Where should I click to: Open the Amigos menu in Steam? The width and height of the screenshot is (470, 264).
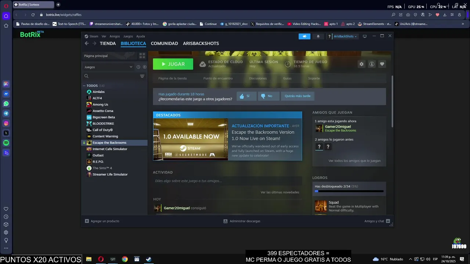pyautogui.click(x=115, y=36)
